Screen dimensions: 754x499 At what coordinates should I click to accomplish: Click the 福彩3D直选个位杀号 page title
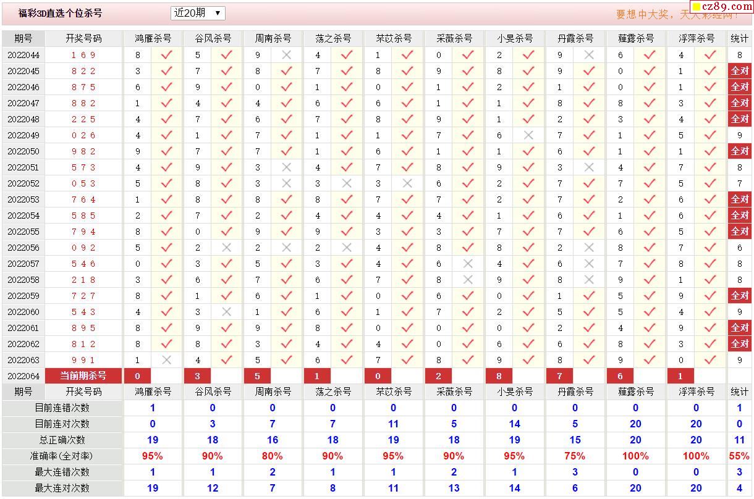[61, 13]
